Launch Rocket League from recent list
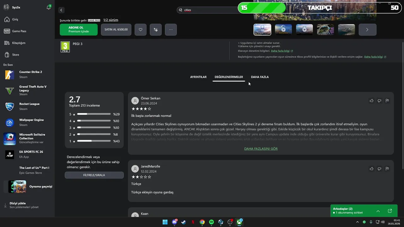 (27, 107)
